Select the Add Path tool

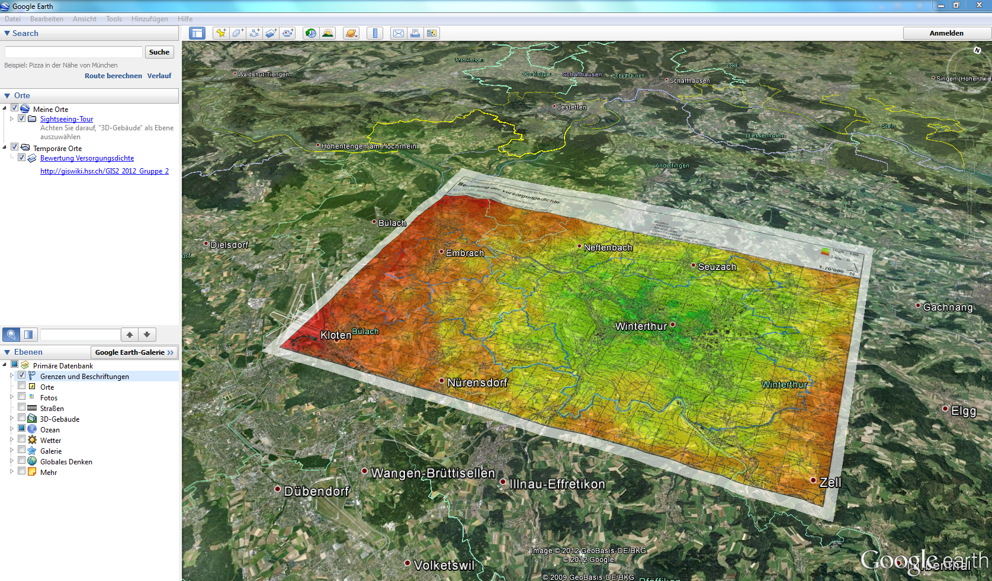coord(254,33)
